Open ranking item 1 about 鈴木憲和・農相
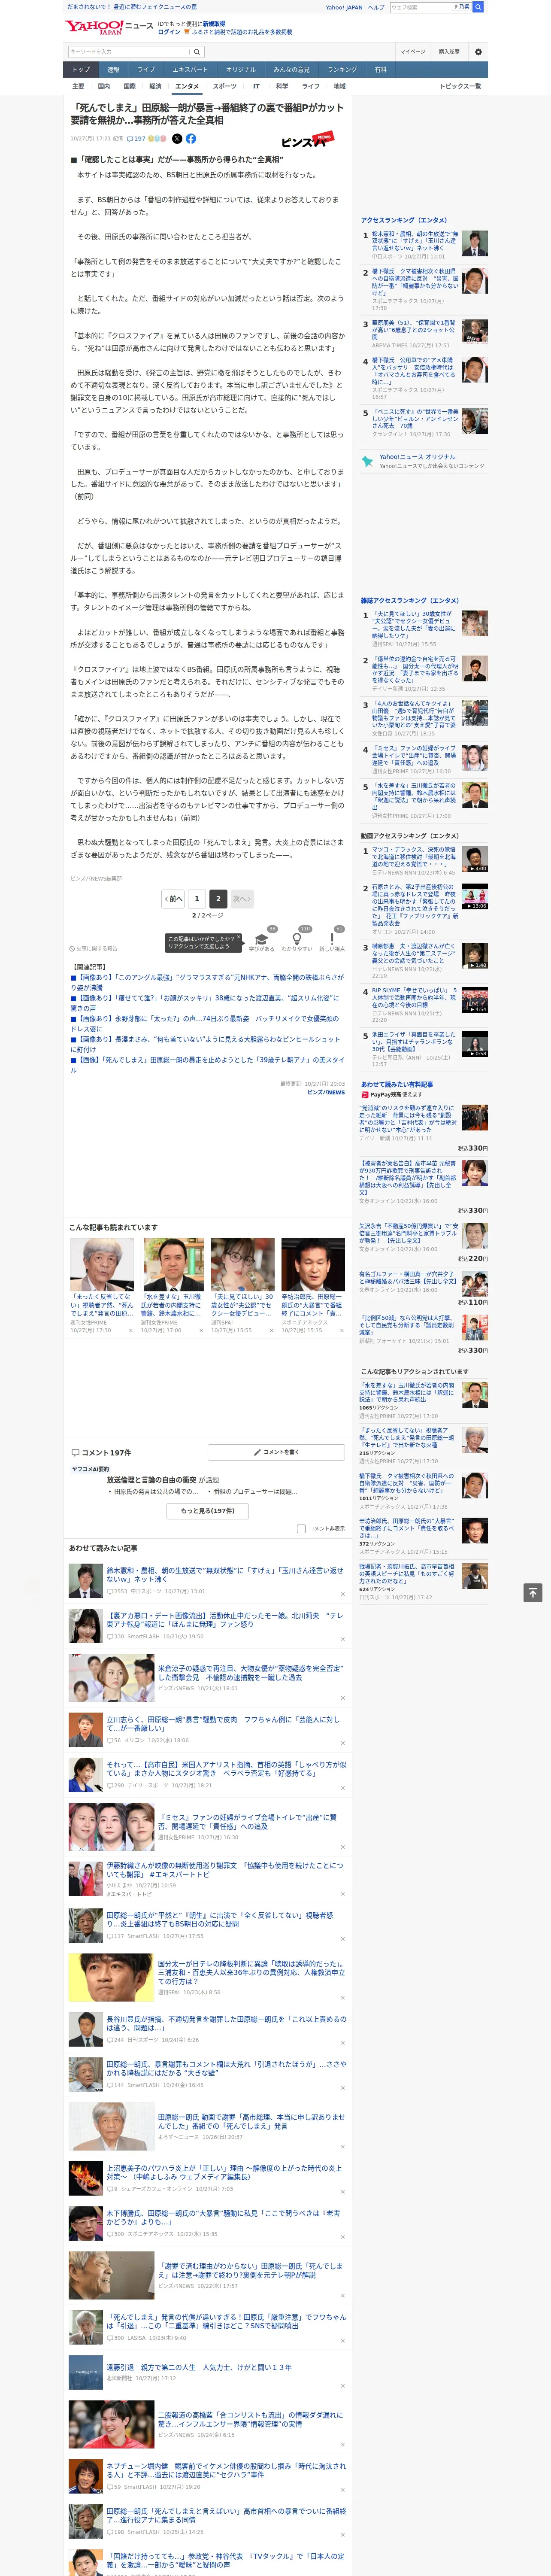The height and width of the screenshot is (2576, 551). (415, 241)
